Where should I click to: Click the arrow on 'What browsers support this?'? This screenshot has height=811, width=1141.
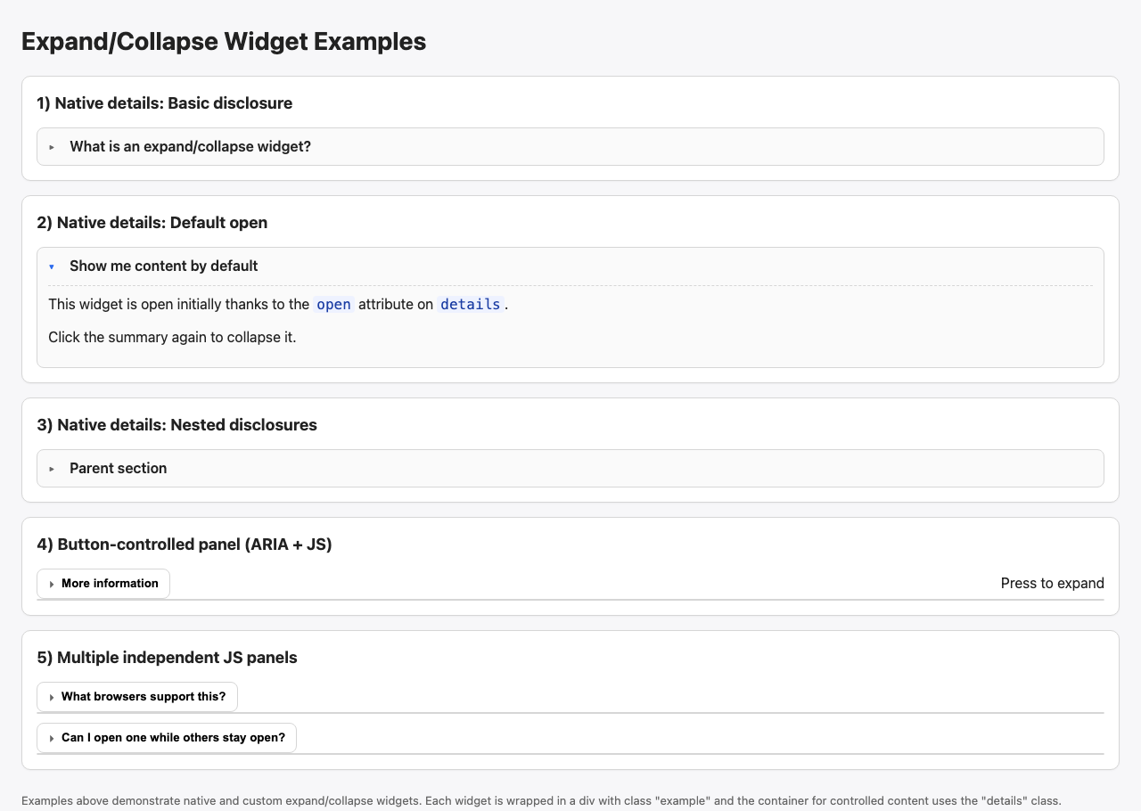coord(52,697)
